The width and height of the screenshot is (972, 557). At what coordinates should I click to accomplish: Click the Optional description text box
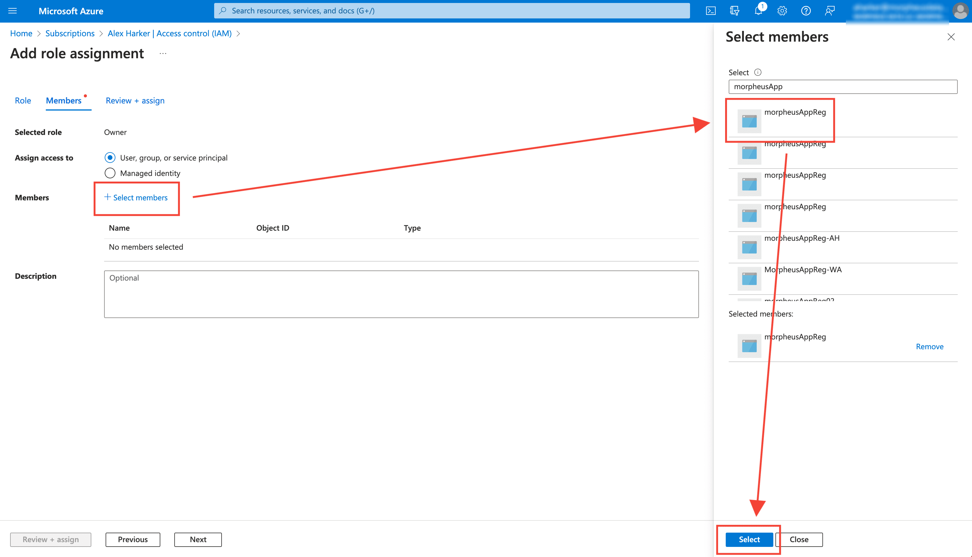(401, 294)
